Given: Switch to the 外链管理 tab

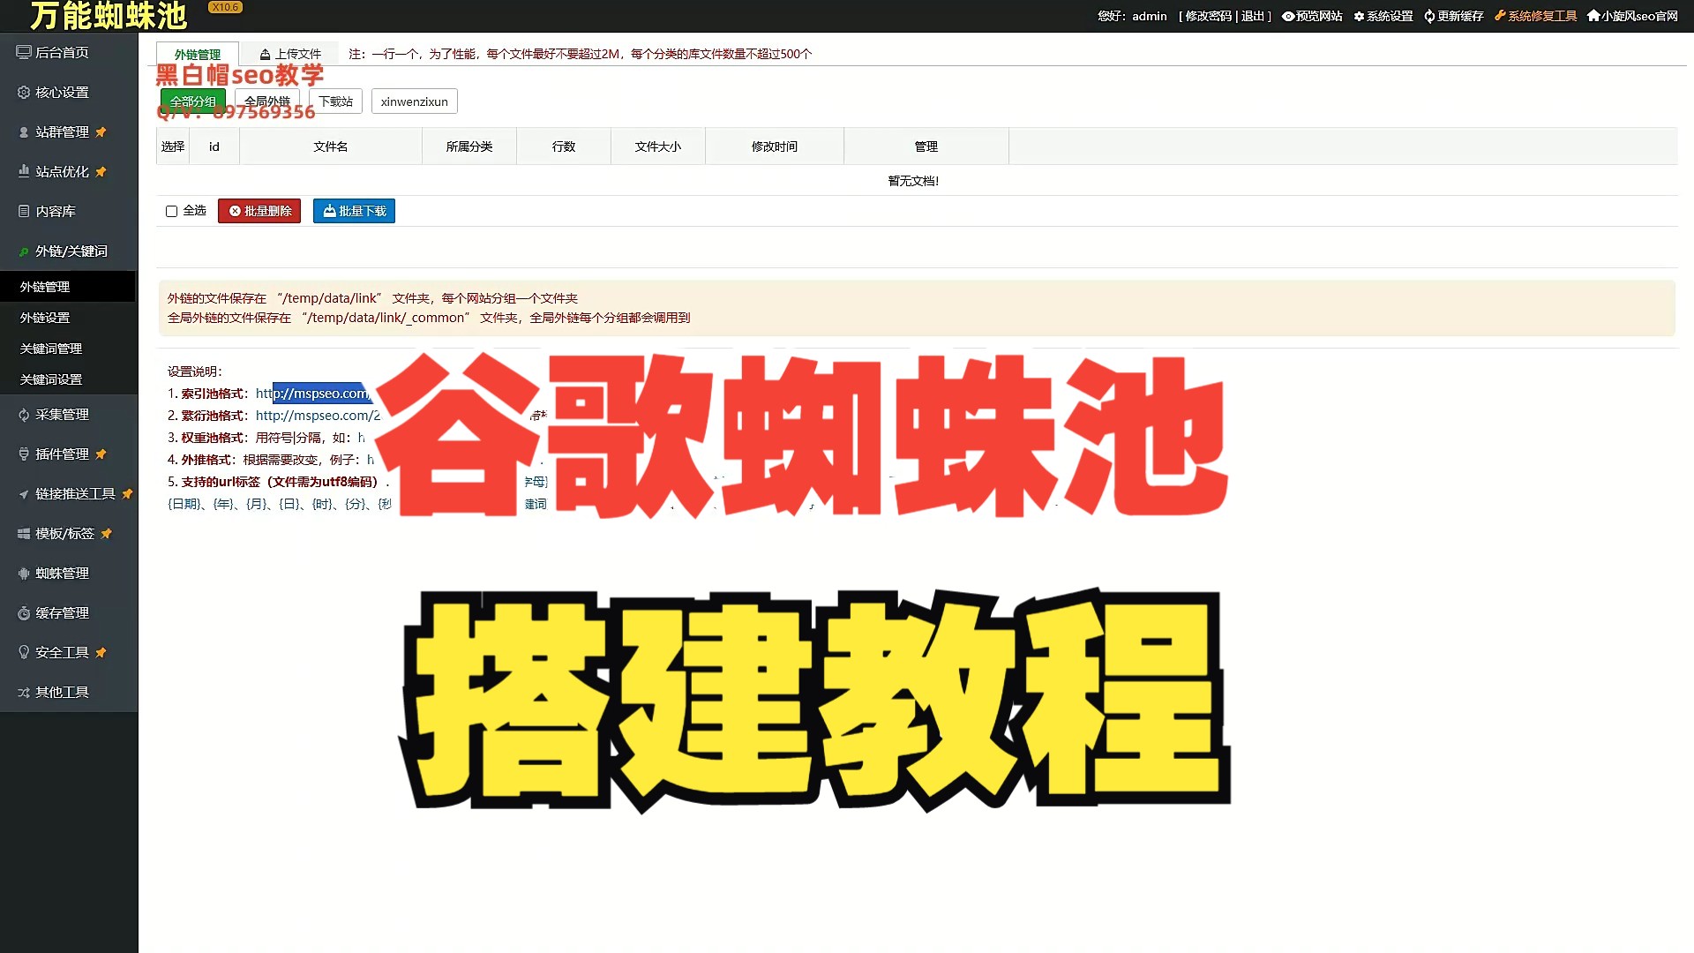Looking at the screenshot, I should [x=198, y=54].
